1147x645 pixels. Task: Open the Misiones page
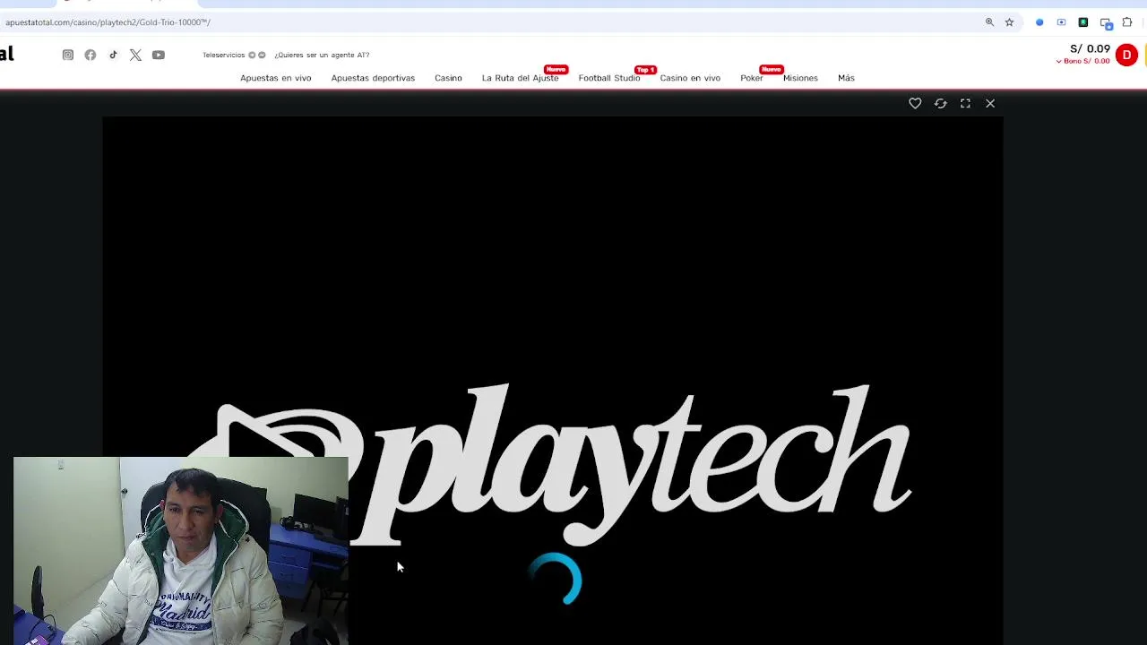click(800, 78)
